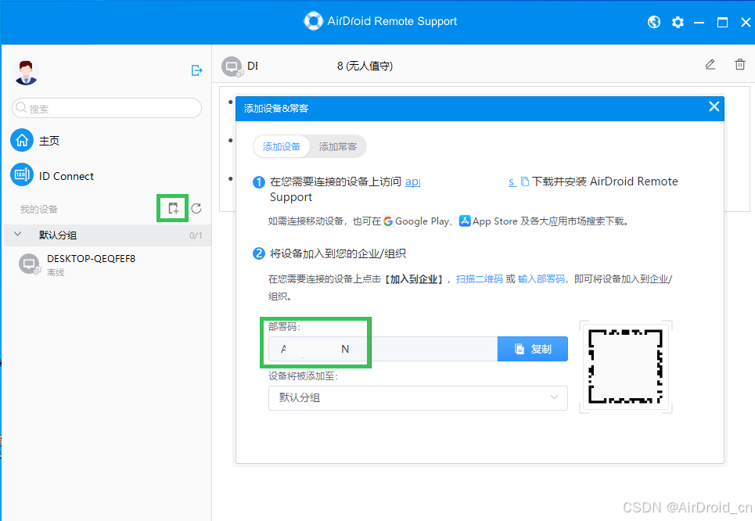This screenshot has height=521, width=755.
Task: Click the QR code image
Action: (x=625, y=367)
